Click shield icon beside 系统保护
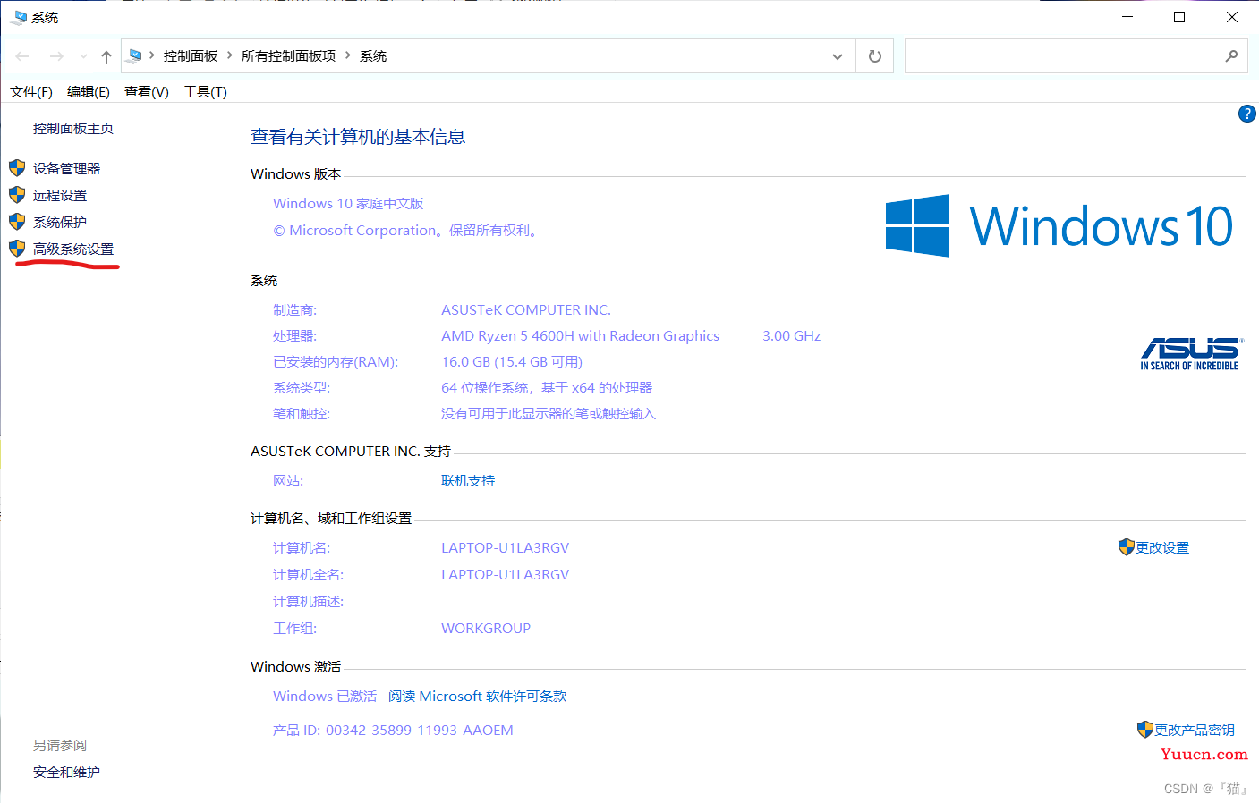The width and height of the screenshot is (1259, 803). [x=17, y=222]
